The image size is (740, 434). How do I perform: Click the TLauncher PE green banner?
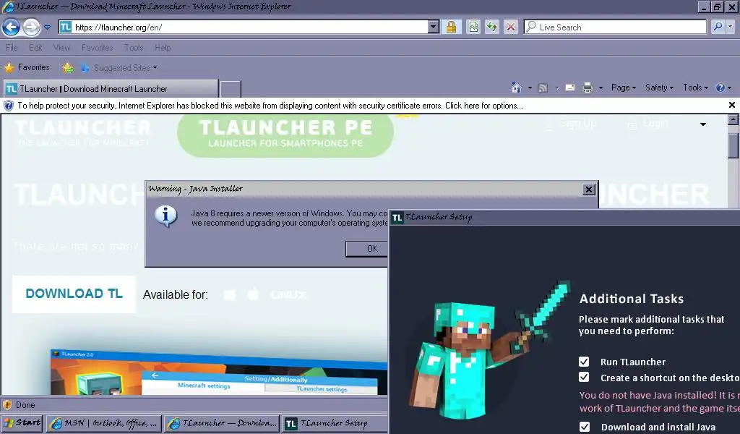pos(285,135)
